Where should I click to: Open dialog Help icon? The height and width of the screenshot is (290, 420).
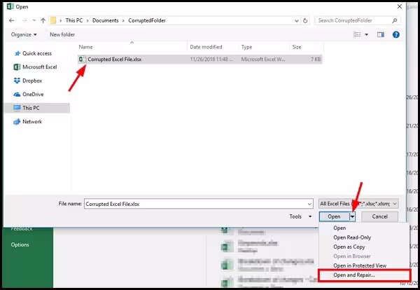396,34
